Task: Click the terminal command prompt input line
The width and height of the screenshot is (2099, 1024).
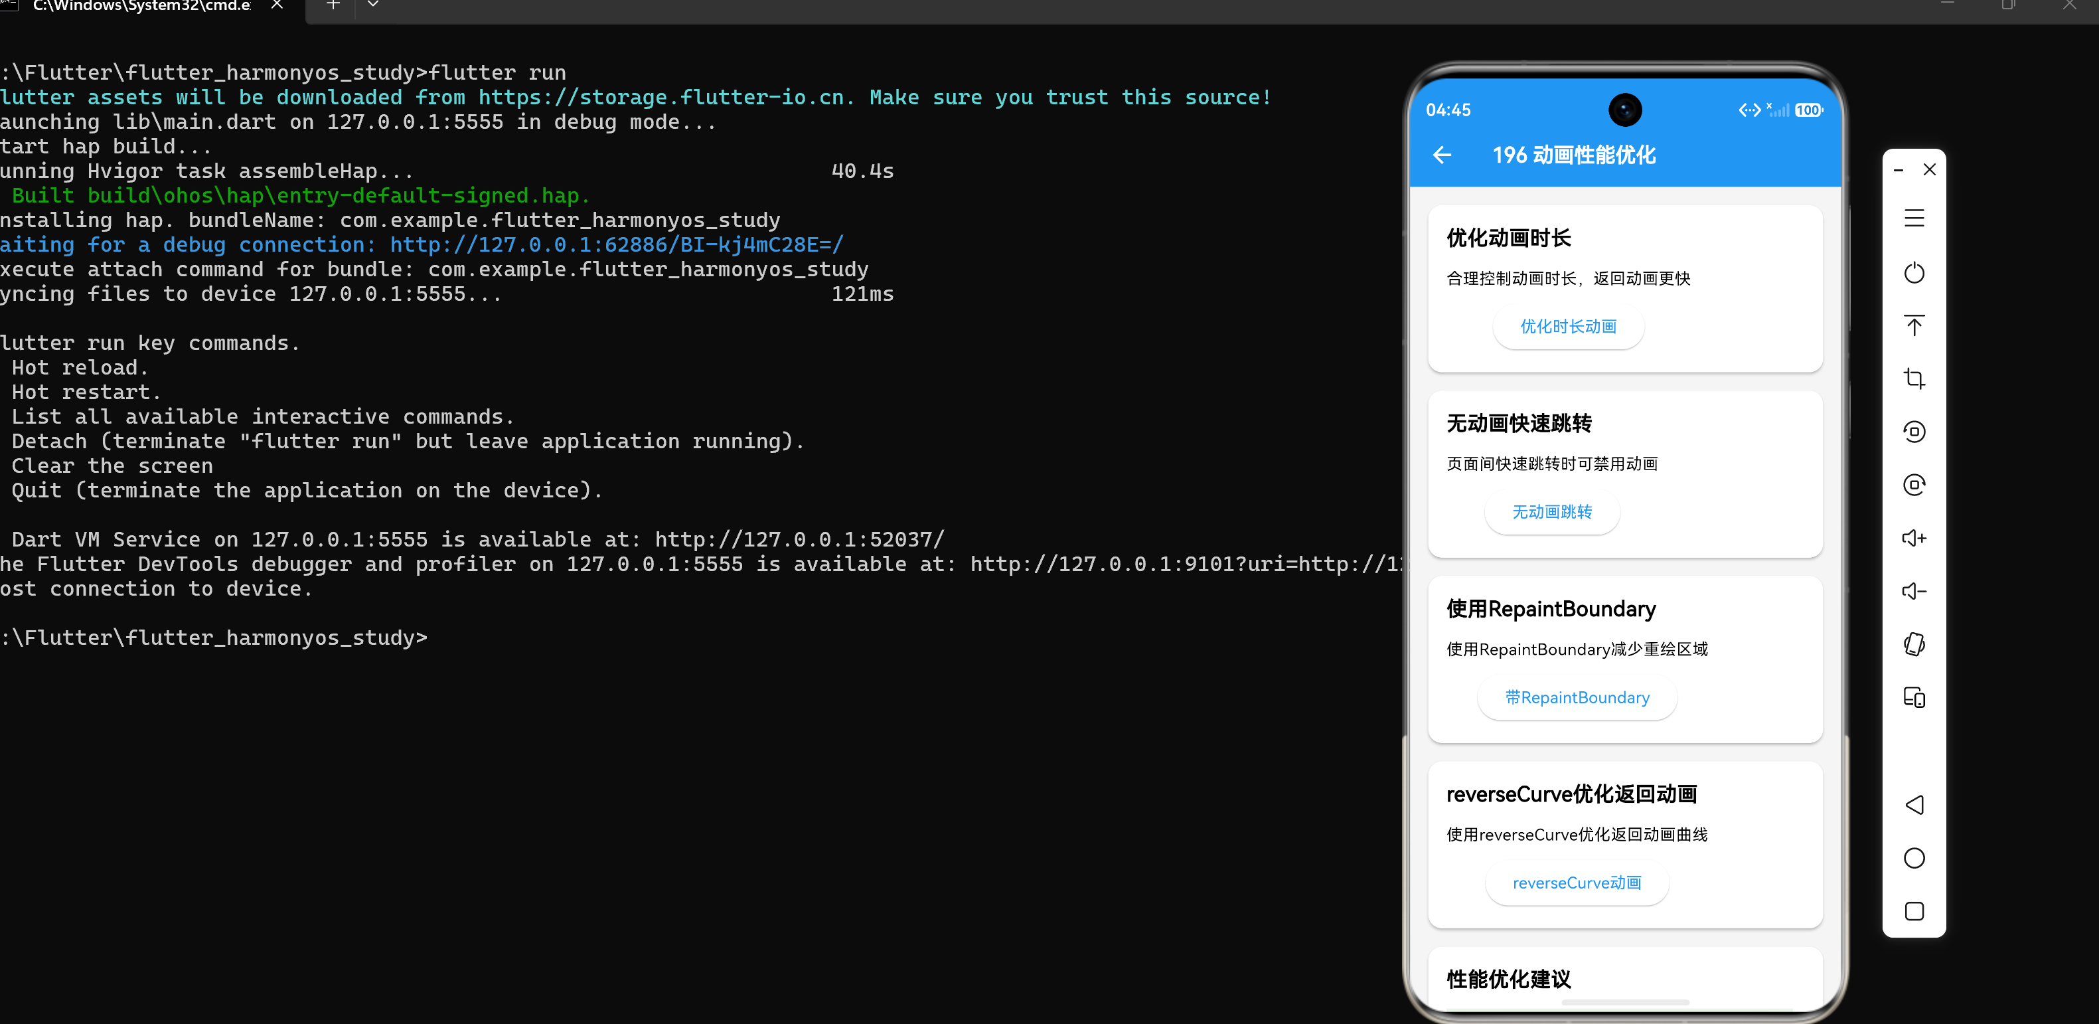Action: click(214, 638)
